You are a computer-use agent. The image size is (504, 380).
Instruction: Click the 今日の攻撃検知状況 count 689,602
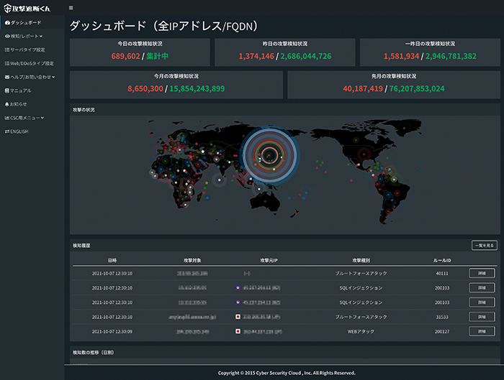pos(127,55)
